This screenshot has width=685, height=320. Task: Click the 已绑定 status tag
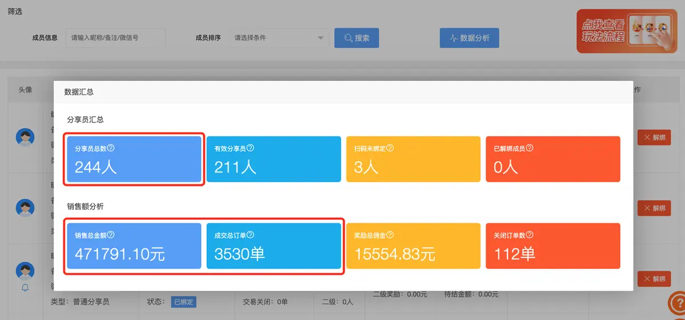tap(184, 302)
